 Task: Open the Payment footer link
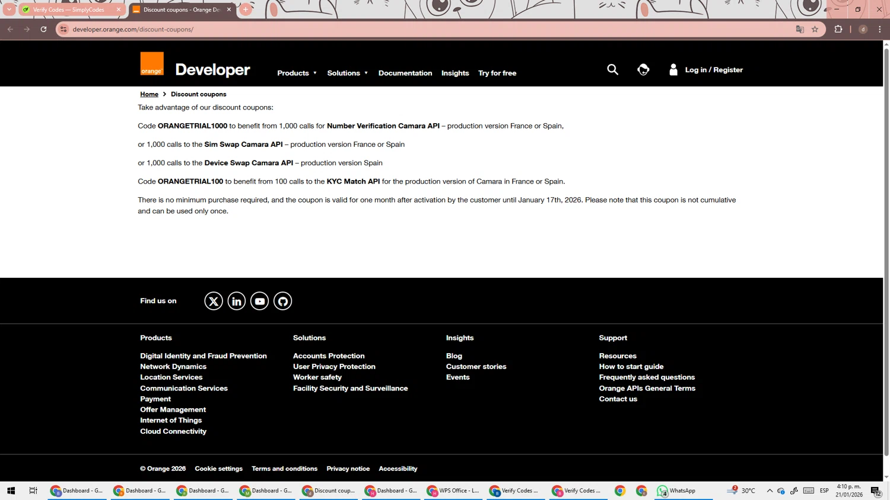click(155, 399)
